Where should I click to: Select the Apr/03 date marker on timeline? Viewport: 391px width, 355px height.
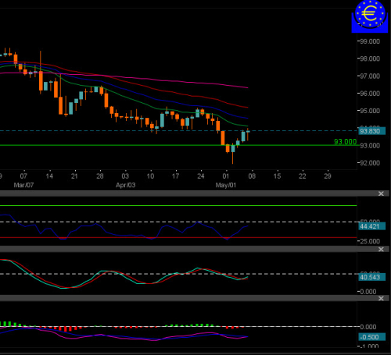125,185
